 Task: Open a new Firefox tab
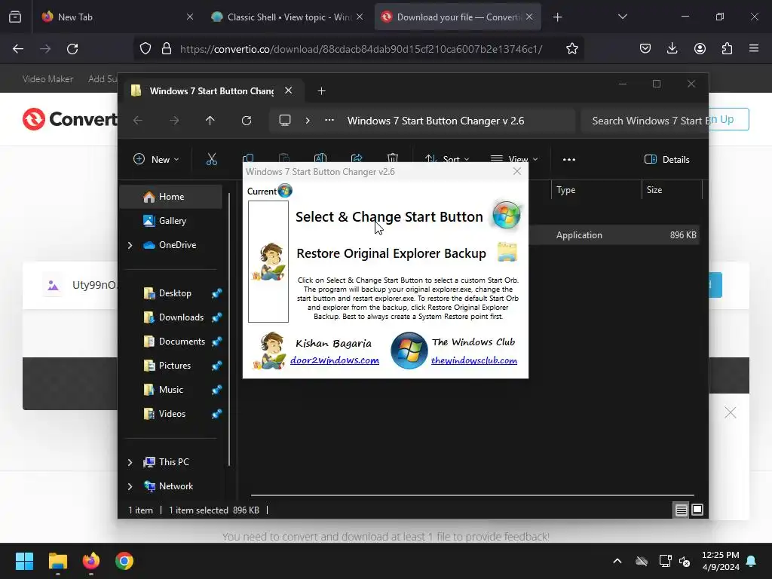557,17
